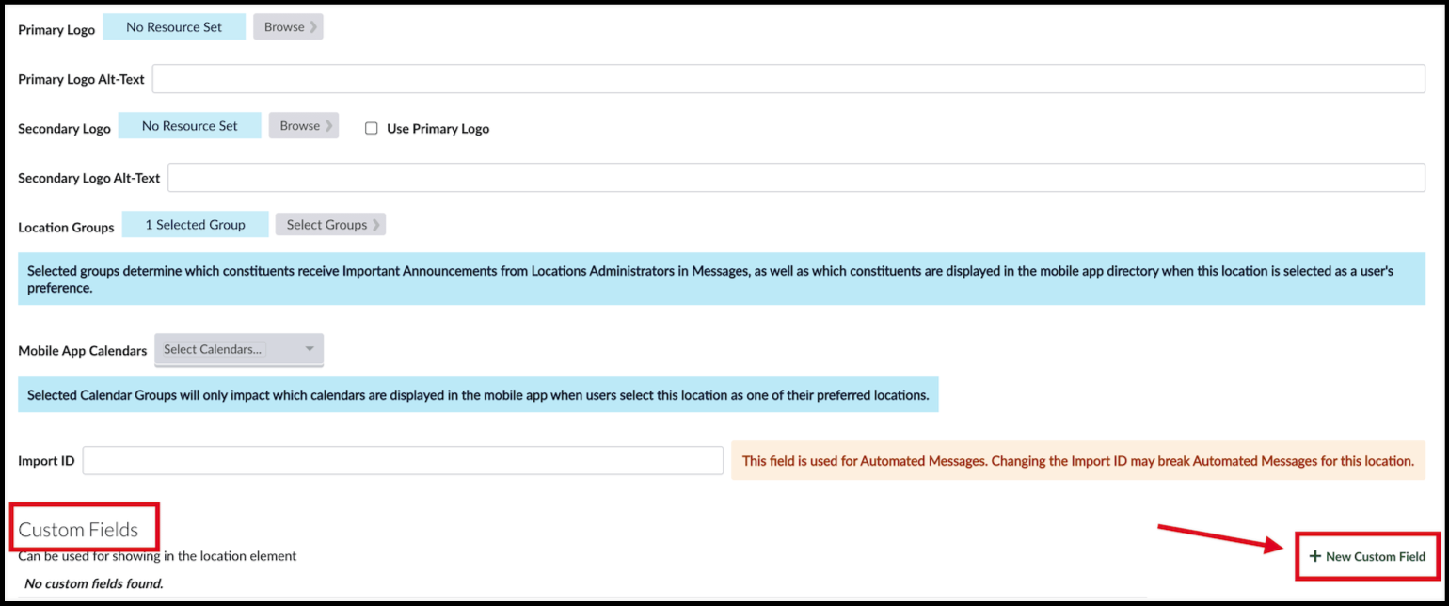Click the 'No custom fields found.' text
This screenshot has width=1449, height=606.
pos(93,583)
